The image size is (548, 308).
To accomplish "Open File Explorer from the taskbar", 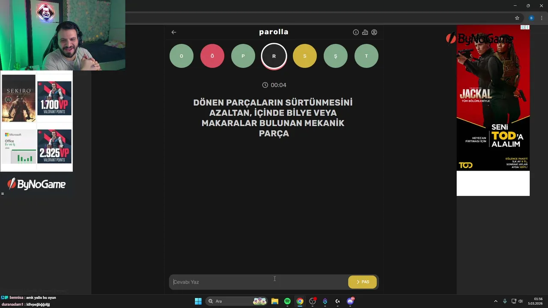I will point(275,301).
